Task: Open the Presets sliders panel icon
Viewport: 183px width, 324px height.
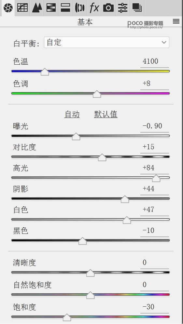Action: (123, 8)
